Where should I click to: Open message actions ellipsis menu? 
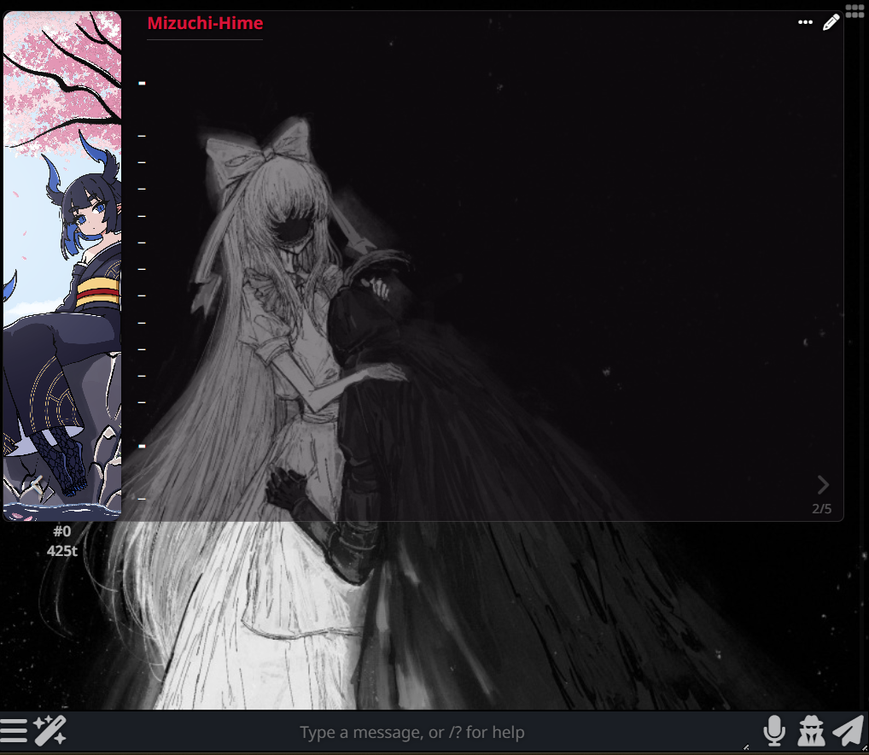point(805,23)
